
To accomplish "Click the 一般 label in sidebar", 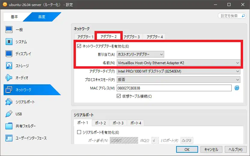I will (x=19, y=30).
